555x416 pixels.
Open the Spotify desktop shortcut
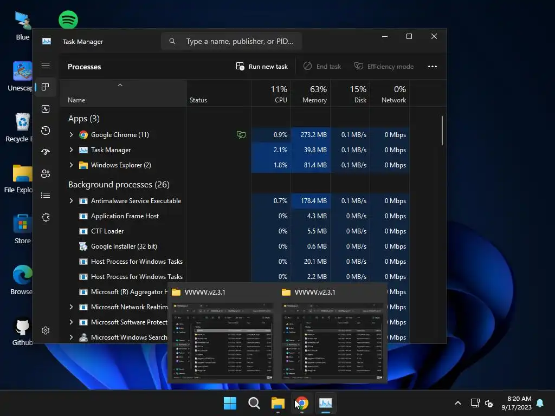click(x=68, y=19)
